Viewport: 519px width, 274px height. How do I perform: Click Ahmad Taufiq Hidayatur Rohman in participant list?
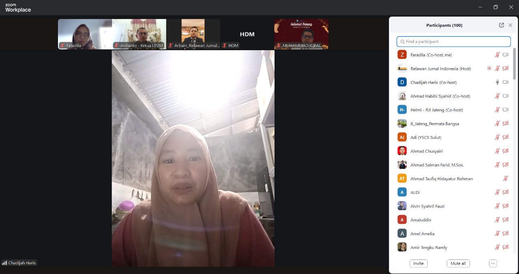point(441,178)
